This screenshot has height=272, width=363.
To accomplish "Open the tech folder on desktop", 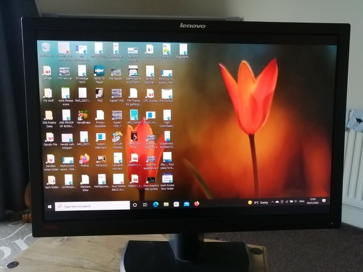I will [52, 182].
